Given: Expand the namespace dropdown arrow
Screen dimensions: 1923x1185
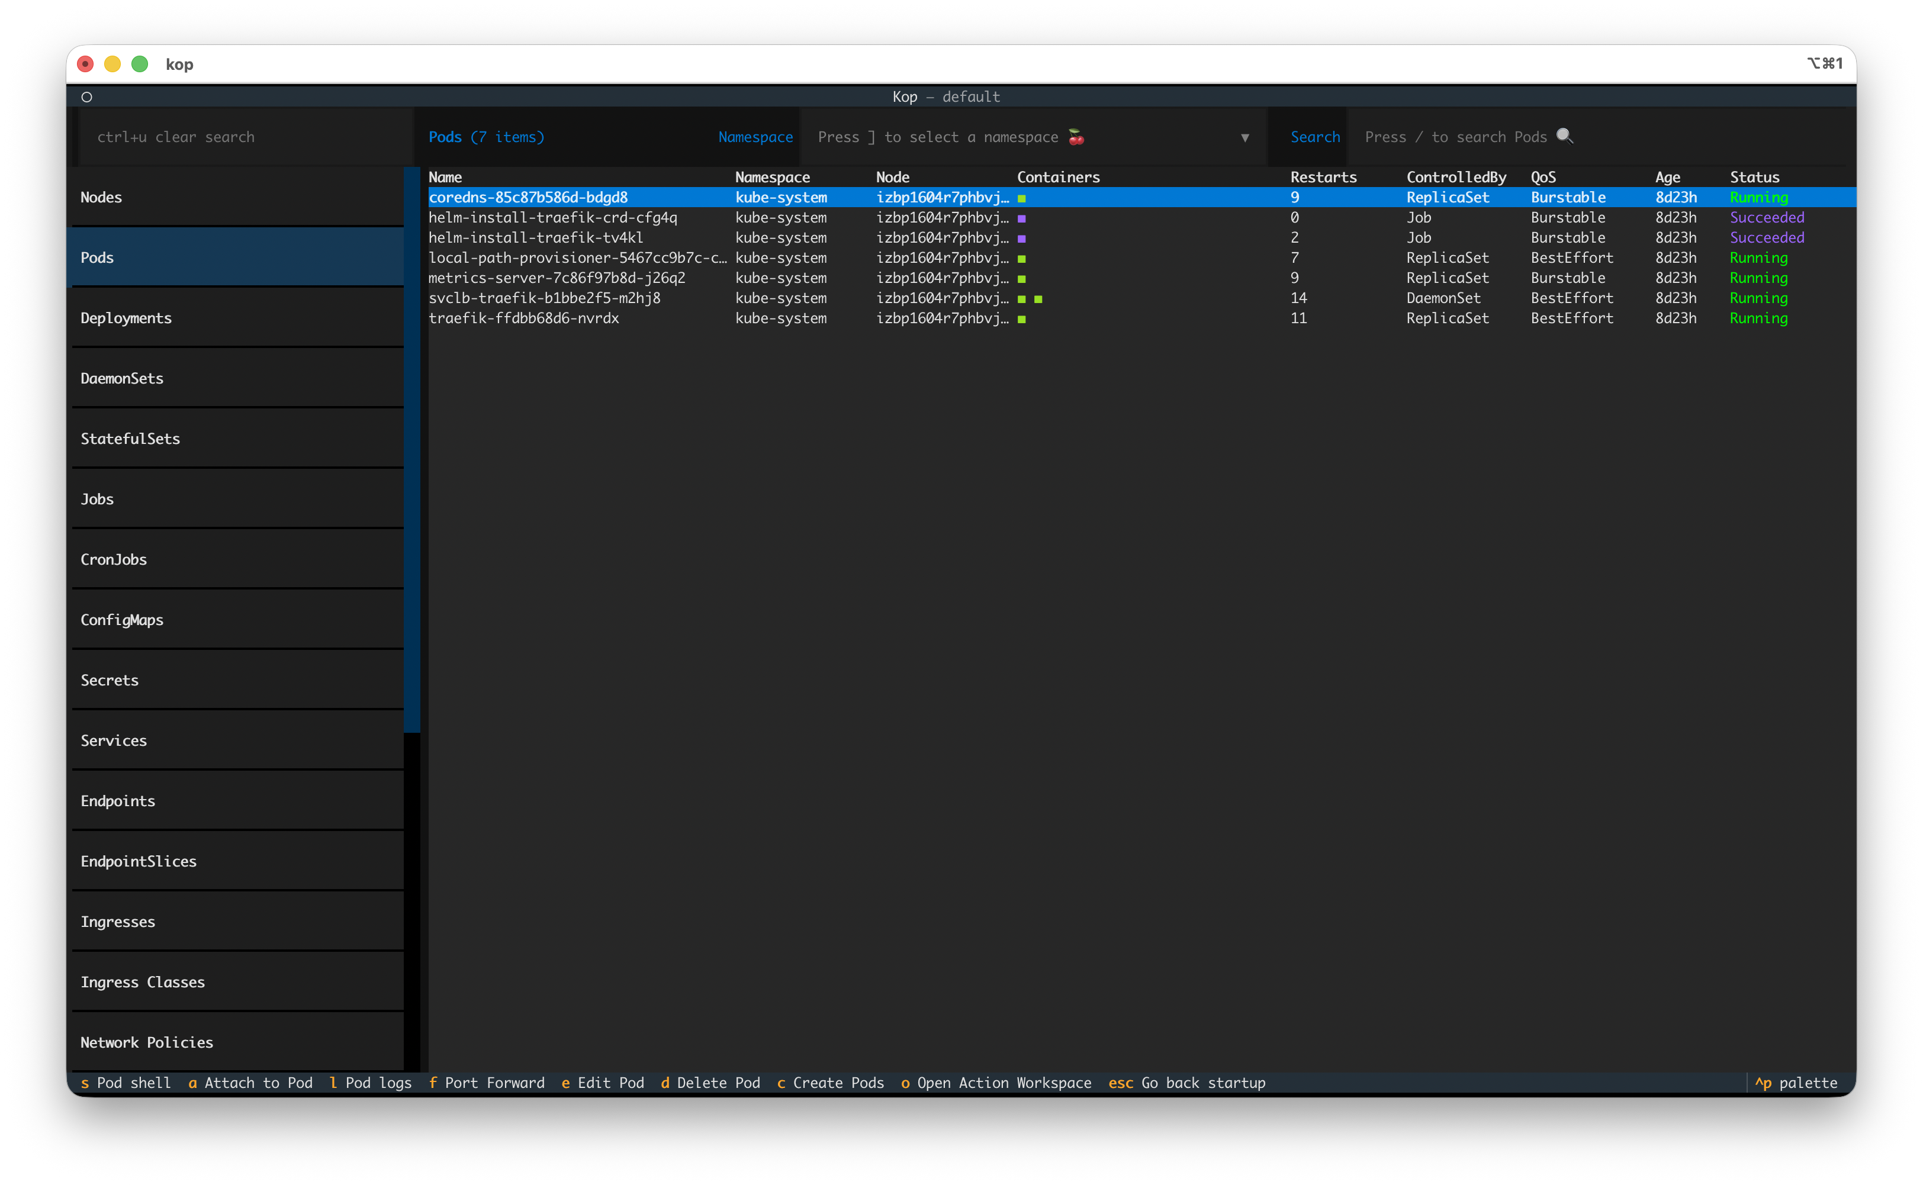Looking at the screenshot, I should tap(1245, 138).
